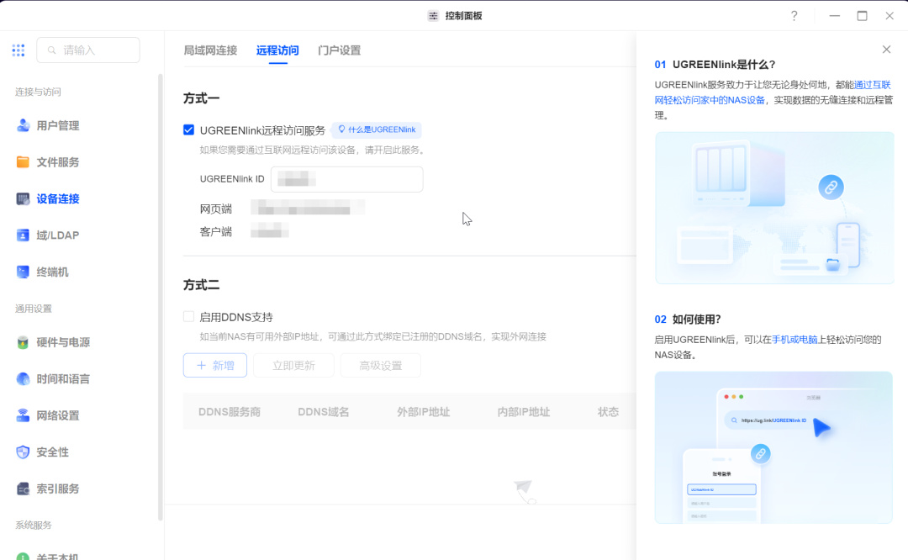Open the 门户设置 tab
Viewport: 908px width, 560px height.
pos(340,50)
